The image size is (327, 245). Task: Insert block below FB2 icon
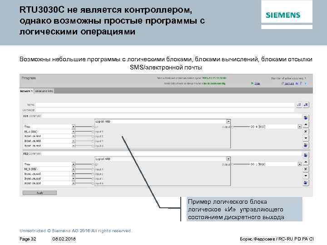click(x=306, y=183)
